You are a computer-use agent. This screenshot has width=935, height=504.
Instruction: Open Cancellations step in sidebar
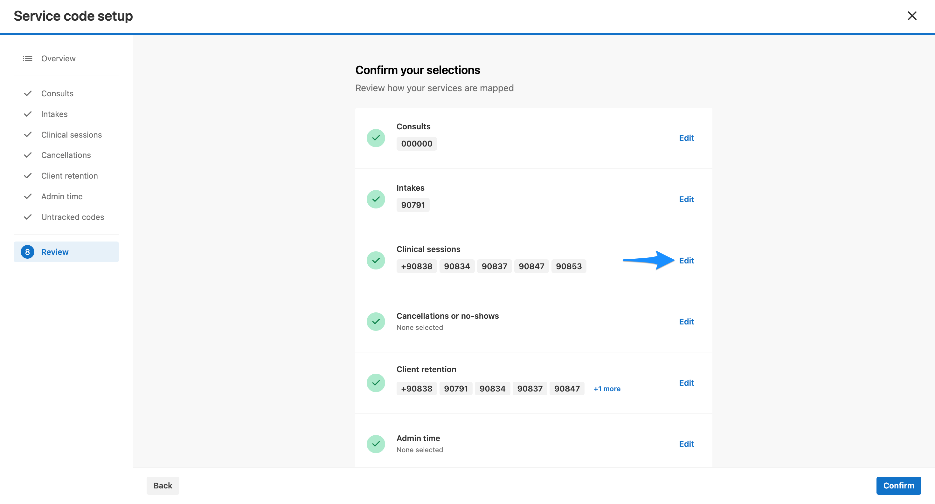tap(66, 155)
